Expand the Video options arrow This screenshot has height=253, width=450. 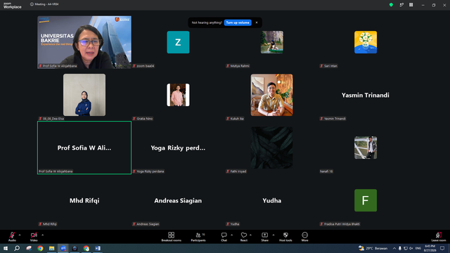tap(42, 235)
